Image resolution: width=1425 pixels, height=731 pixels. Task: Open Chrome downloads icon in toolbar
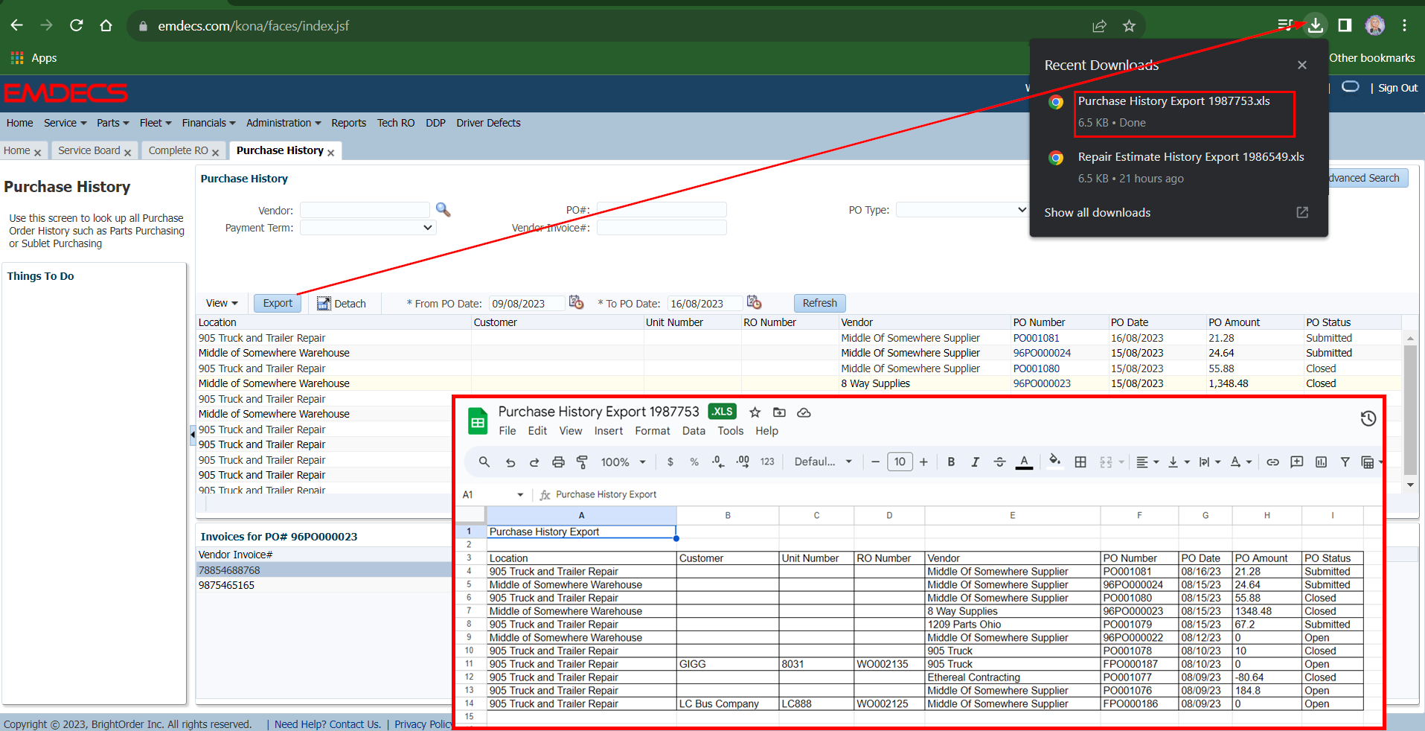tap(1316, 25)
